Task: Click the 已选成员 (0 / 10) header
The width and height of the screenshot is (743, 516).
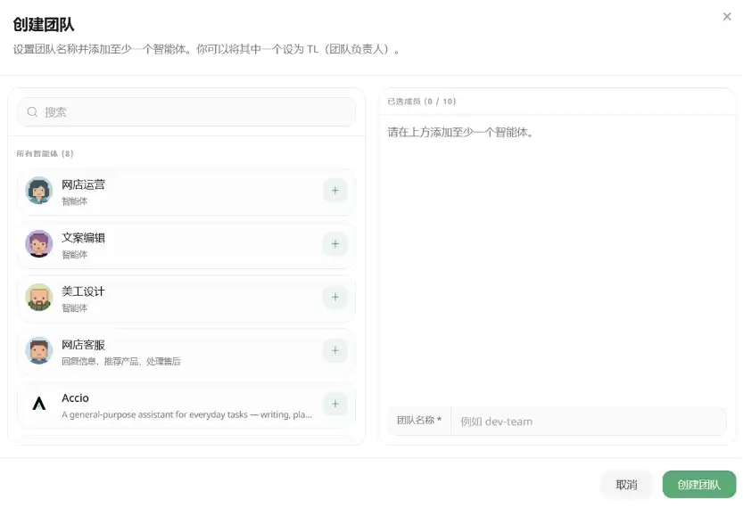Action: [x=422, y=102]
